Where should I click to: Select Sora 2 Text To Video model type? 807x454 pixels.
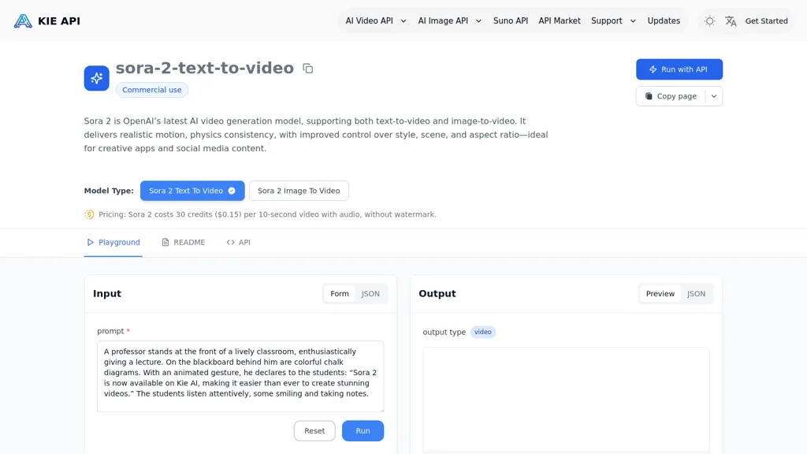(192, 191)
